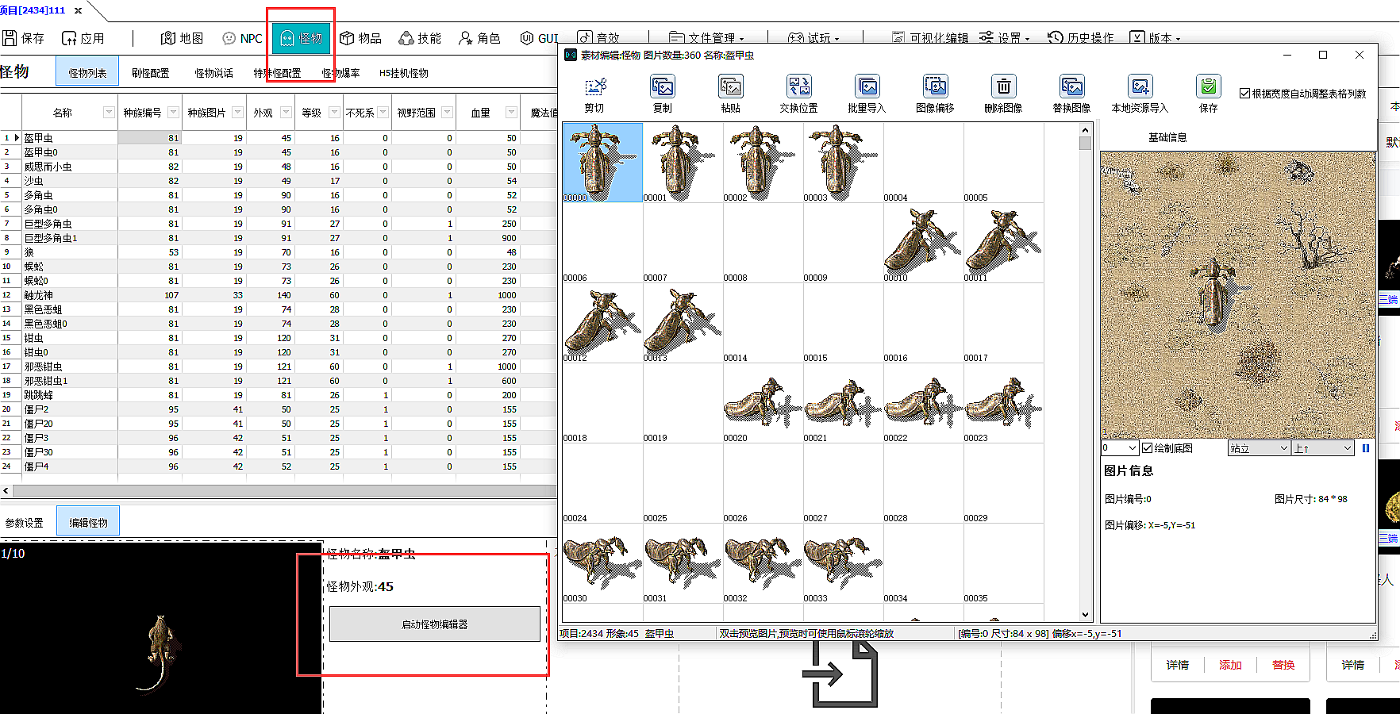Select sprite thumbnail 00010
This screenshot has width=1400, height=714.
923,243
